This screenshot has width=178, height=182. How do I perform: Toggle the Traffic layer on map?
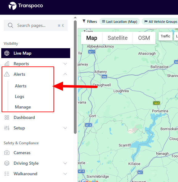[165, 36]
